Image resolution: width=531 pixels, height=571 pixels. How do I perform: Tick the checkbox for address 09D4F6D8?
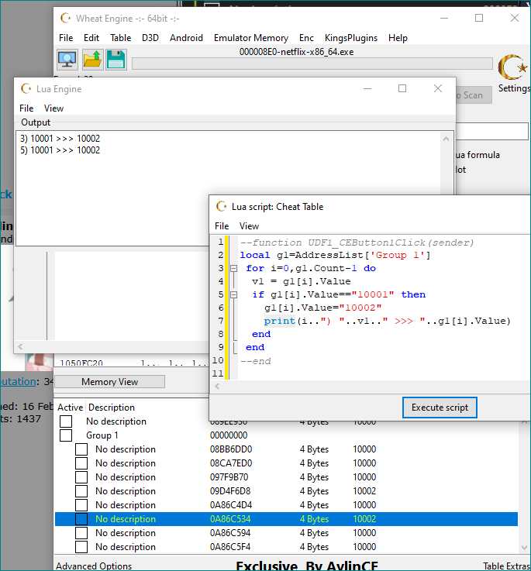(x=81, y=491)
